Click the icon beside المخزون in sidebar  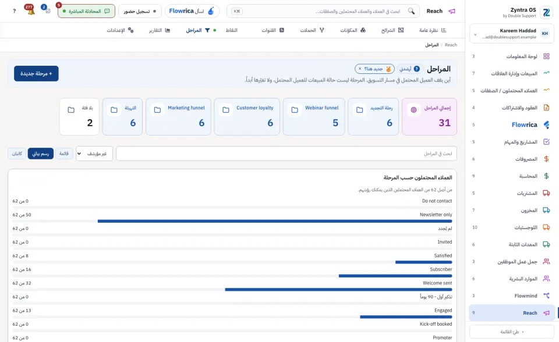(x=546, y=210)
